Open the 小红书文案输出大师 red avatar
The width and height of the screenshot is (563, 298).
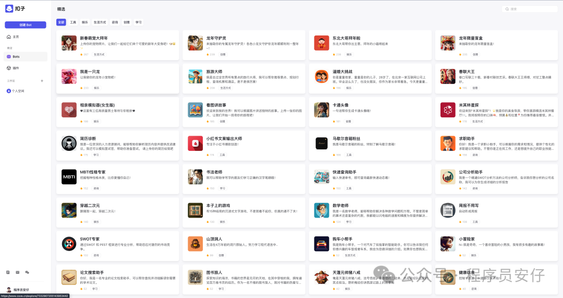point(195,143)
